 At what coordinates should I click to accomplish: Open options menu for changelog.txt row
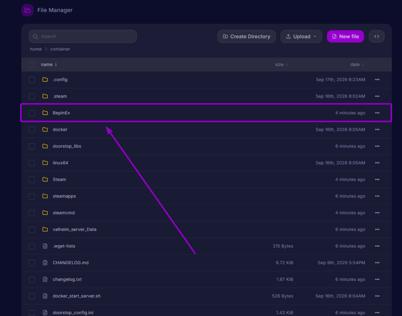[377, 280]
